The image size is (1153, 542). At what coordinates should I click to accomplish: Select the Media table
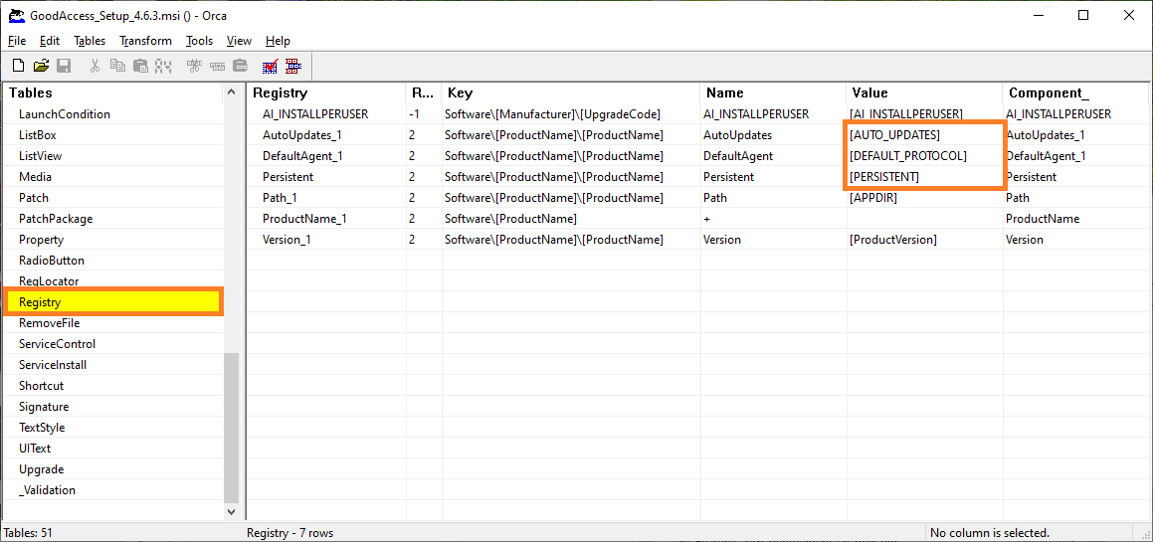[x=35, y=176]
